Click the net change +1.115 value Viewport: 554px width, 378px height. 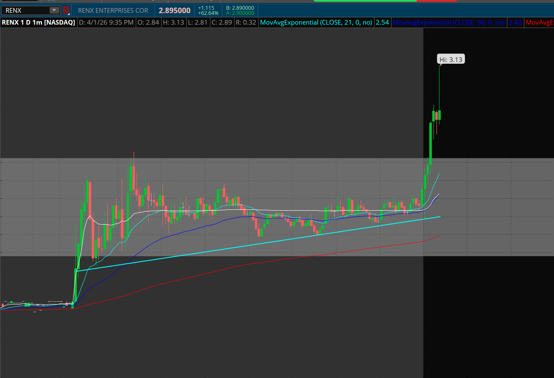(206, 8)
